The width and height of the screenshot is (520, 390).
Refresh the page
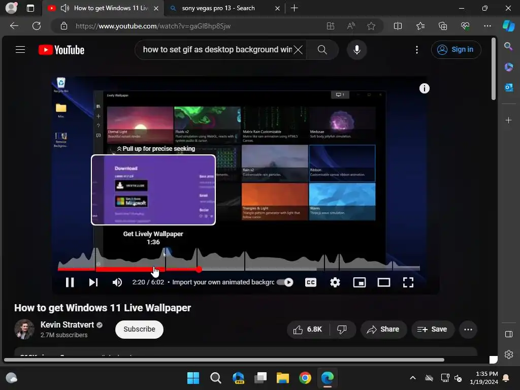(37, 26)
